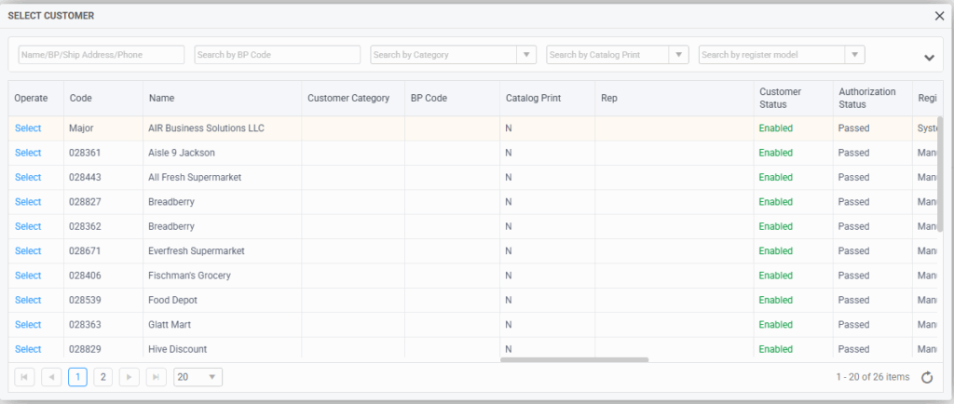Viewport: 954px width, 404px height.
Task: Open the Search by register model dropdown
Action: [x=854, y=55]
